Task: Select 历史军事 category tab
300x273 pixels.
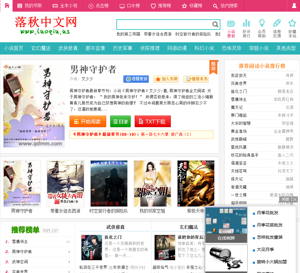Action: (x=122, y=48)
